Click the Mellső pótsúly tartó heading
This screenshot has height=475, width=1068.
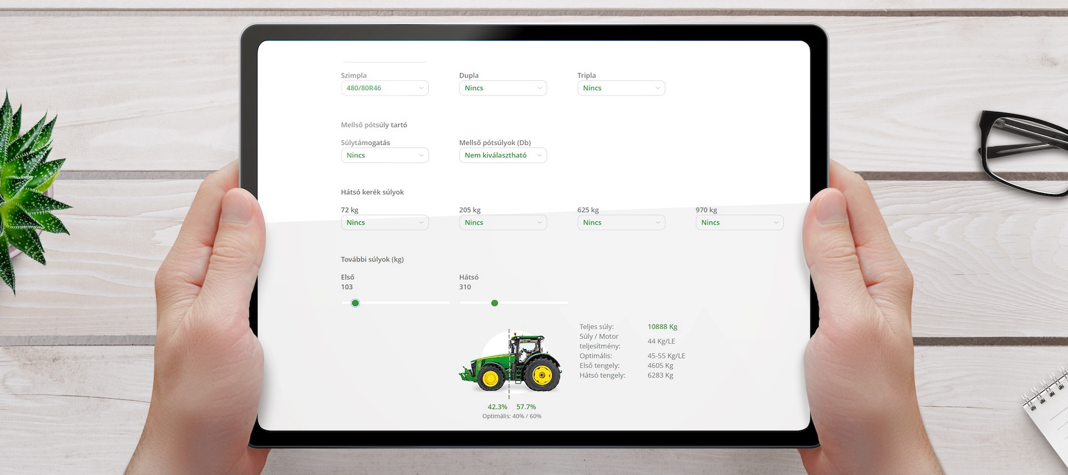click(374, 125)
